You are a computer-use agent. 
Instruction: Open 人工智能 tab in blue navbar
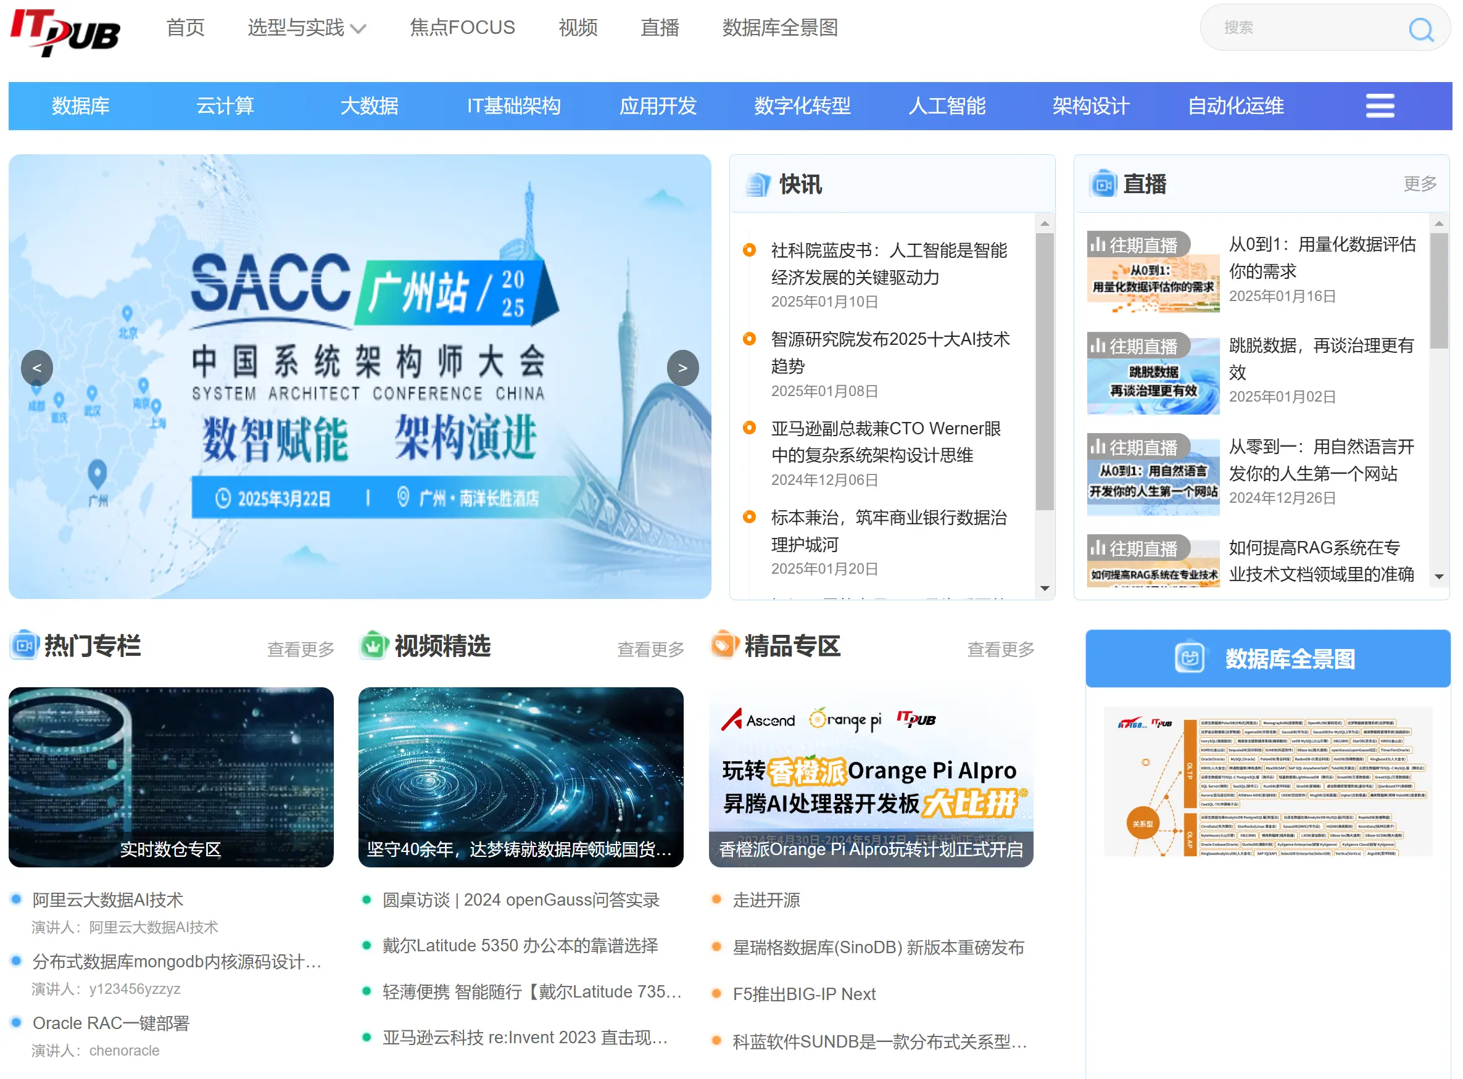(x=947, y=106)
